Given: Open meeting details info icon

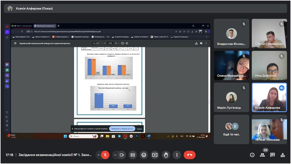Looking at the screenshot, I should pos(252,155).
